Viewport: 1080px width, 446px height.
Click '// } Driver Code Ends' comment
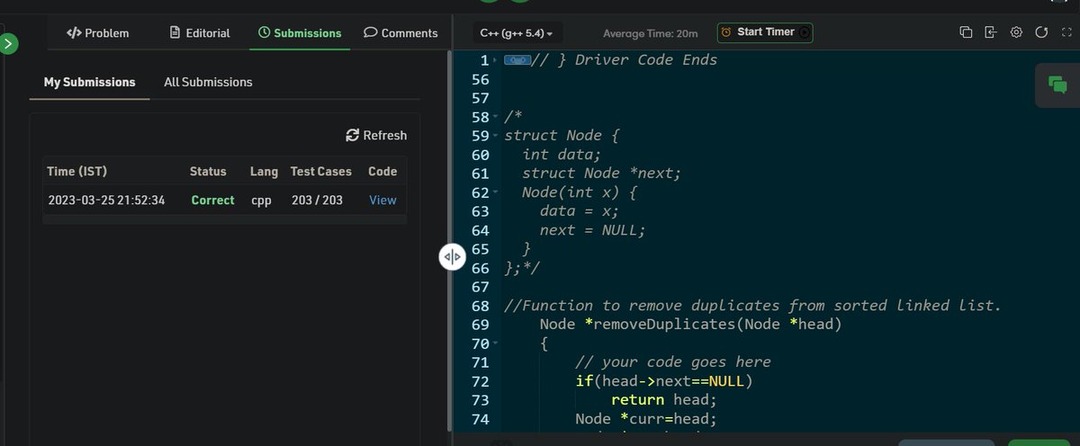coord(625,60)
